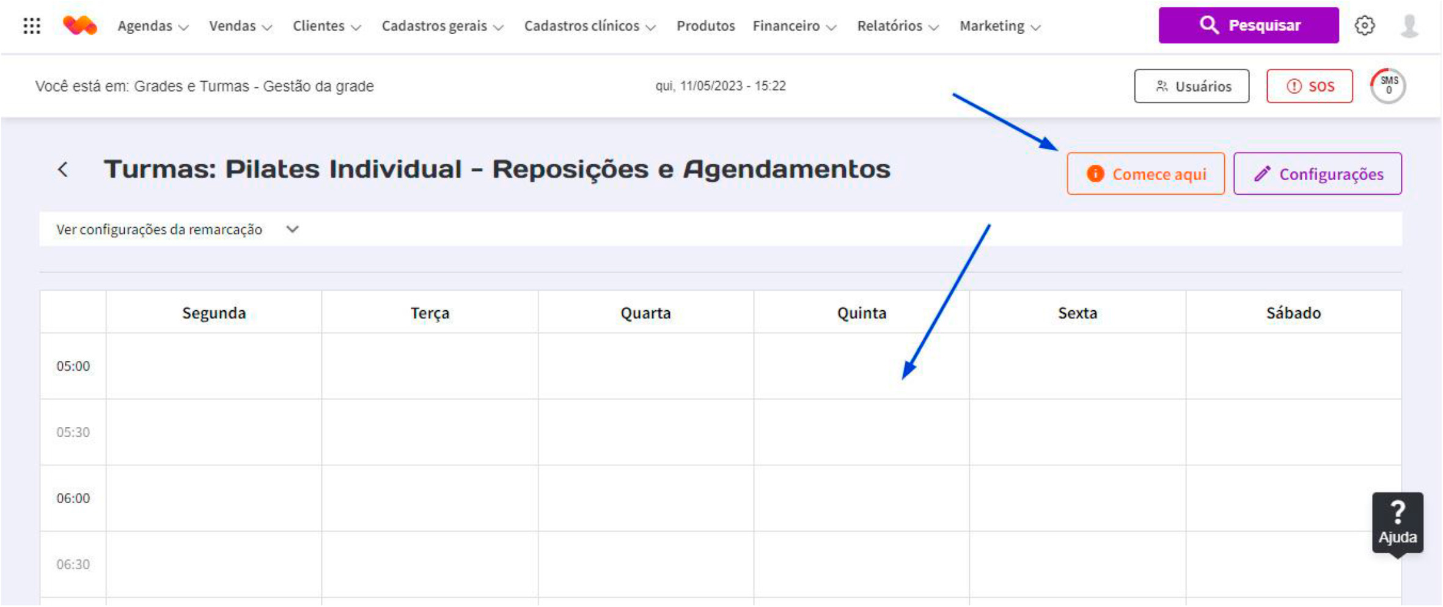1443x607 pixels.
Task: Open the Clientes menu
Action: 326,26
